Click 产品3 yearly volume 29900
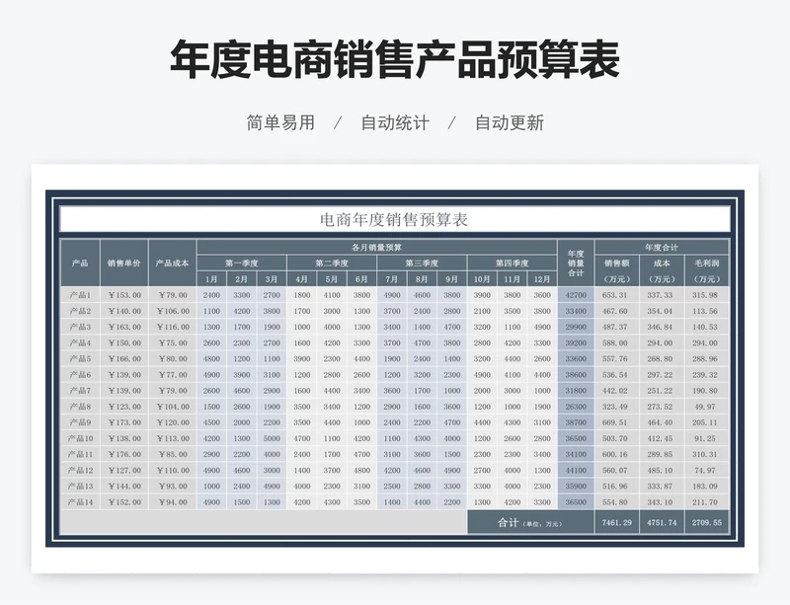Viewport: 790px width, 605px height. [x=576, y=327]
